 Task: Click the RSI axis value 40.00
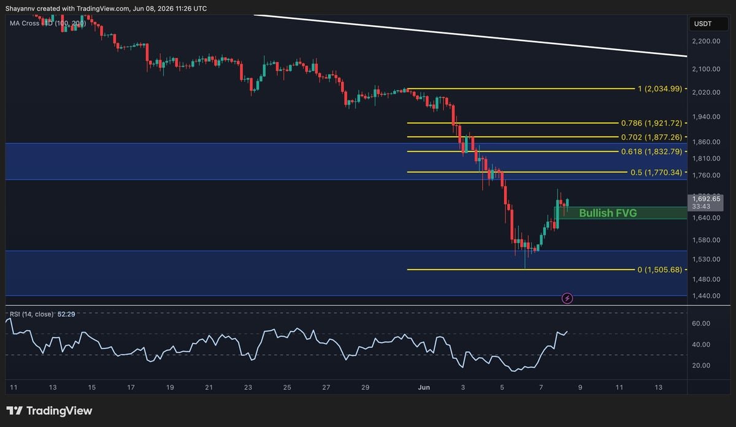702,344
